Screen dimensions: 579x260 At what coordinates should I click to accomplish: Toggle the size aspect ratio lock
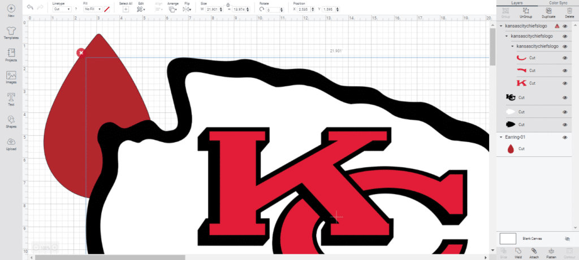pos(228,5)
